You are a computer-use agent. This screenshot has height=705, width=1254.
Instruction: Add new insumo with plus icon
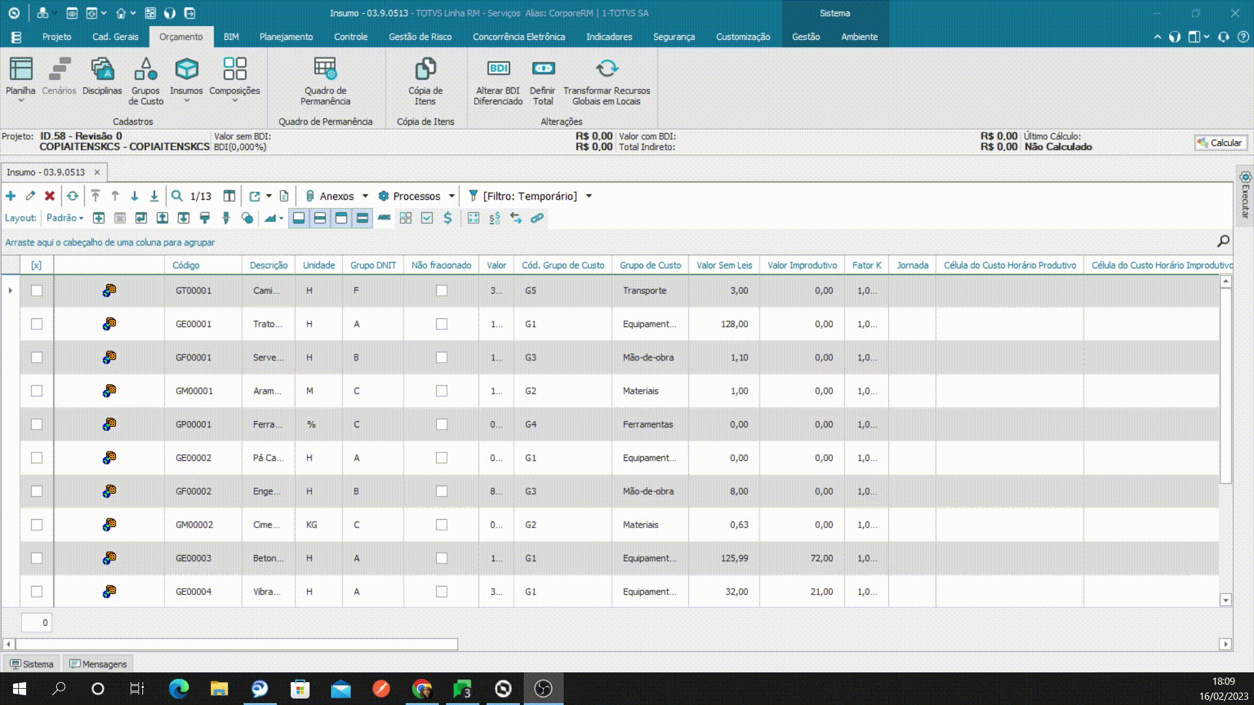(x=10, y=196)
